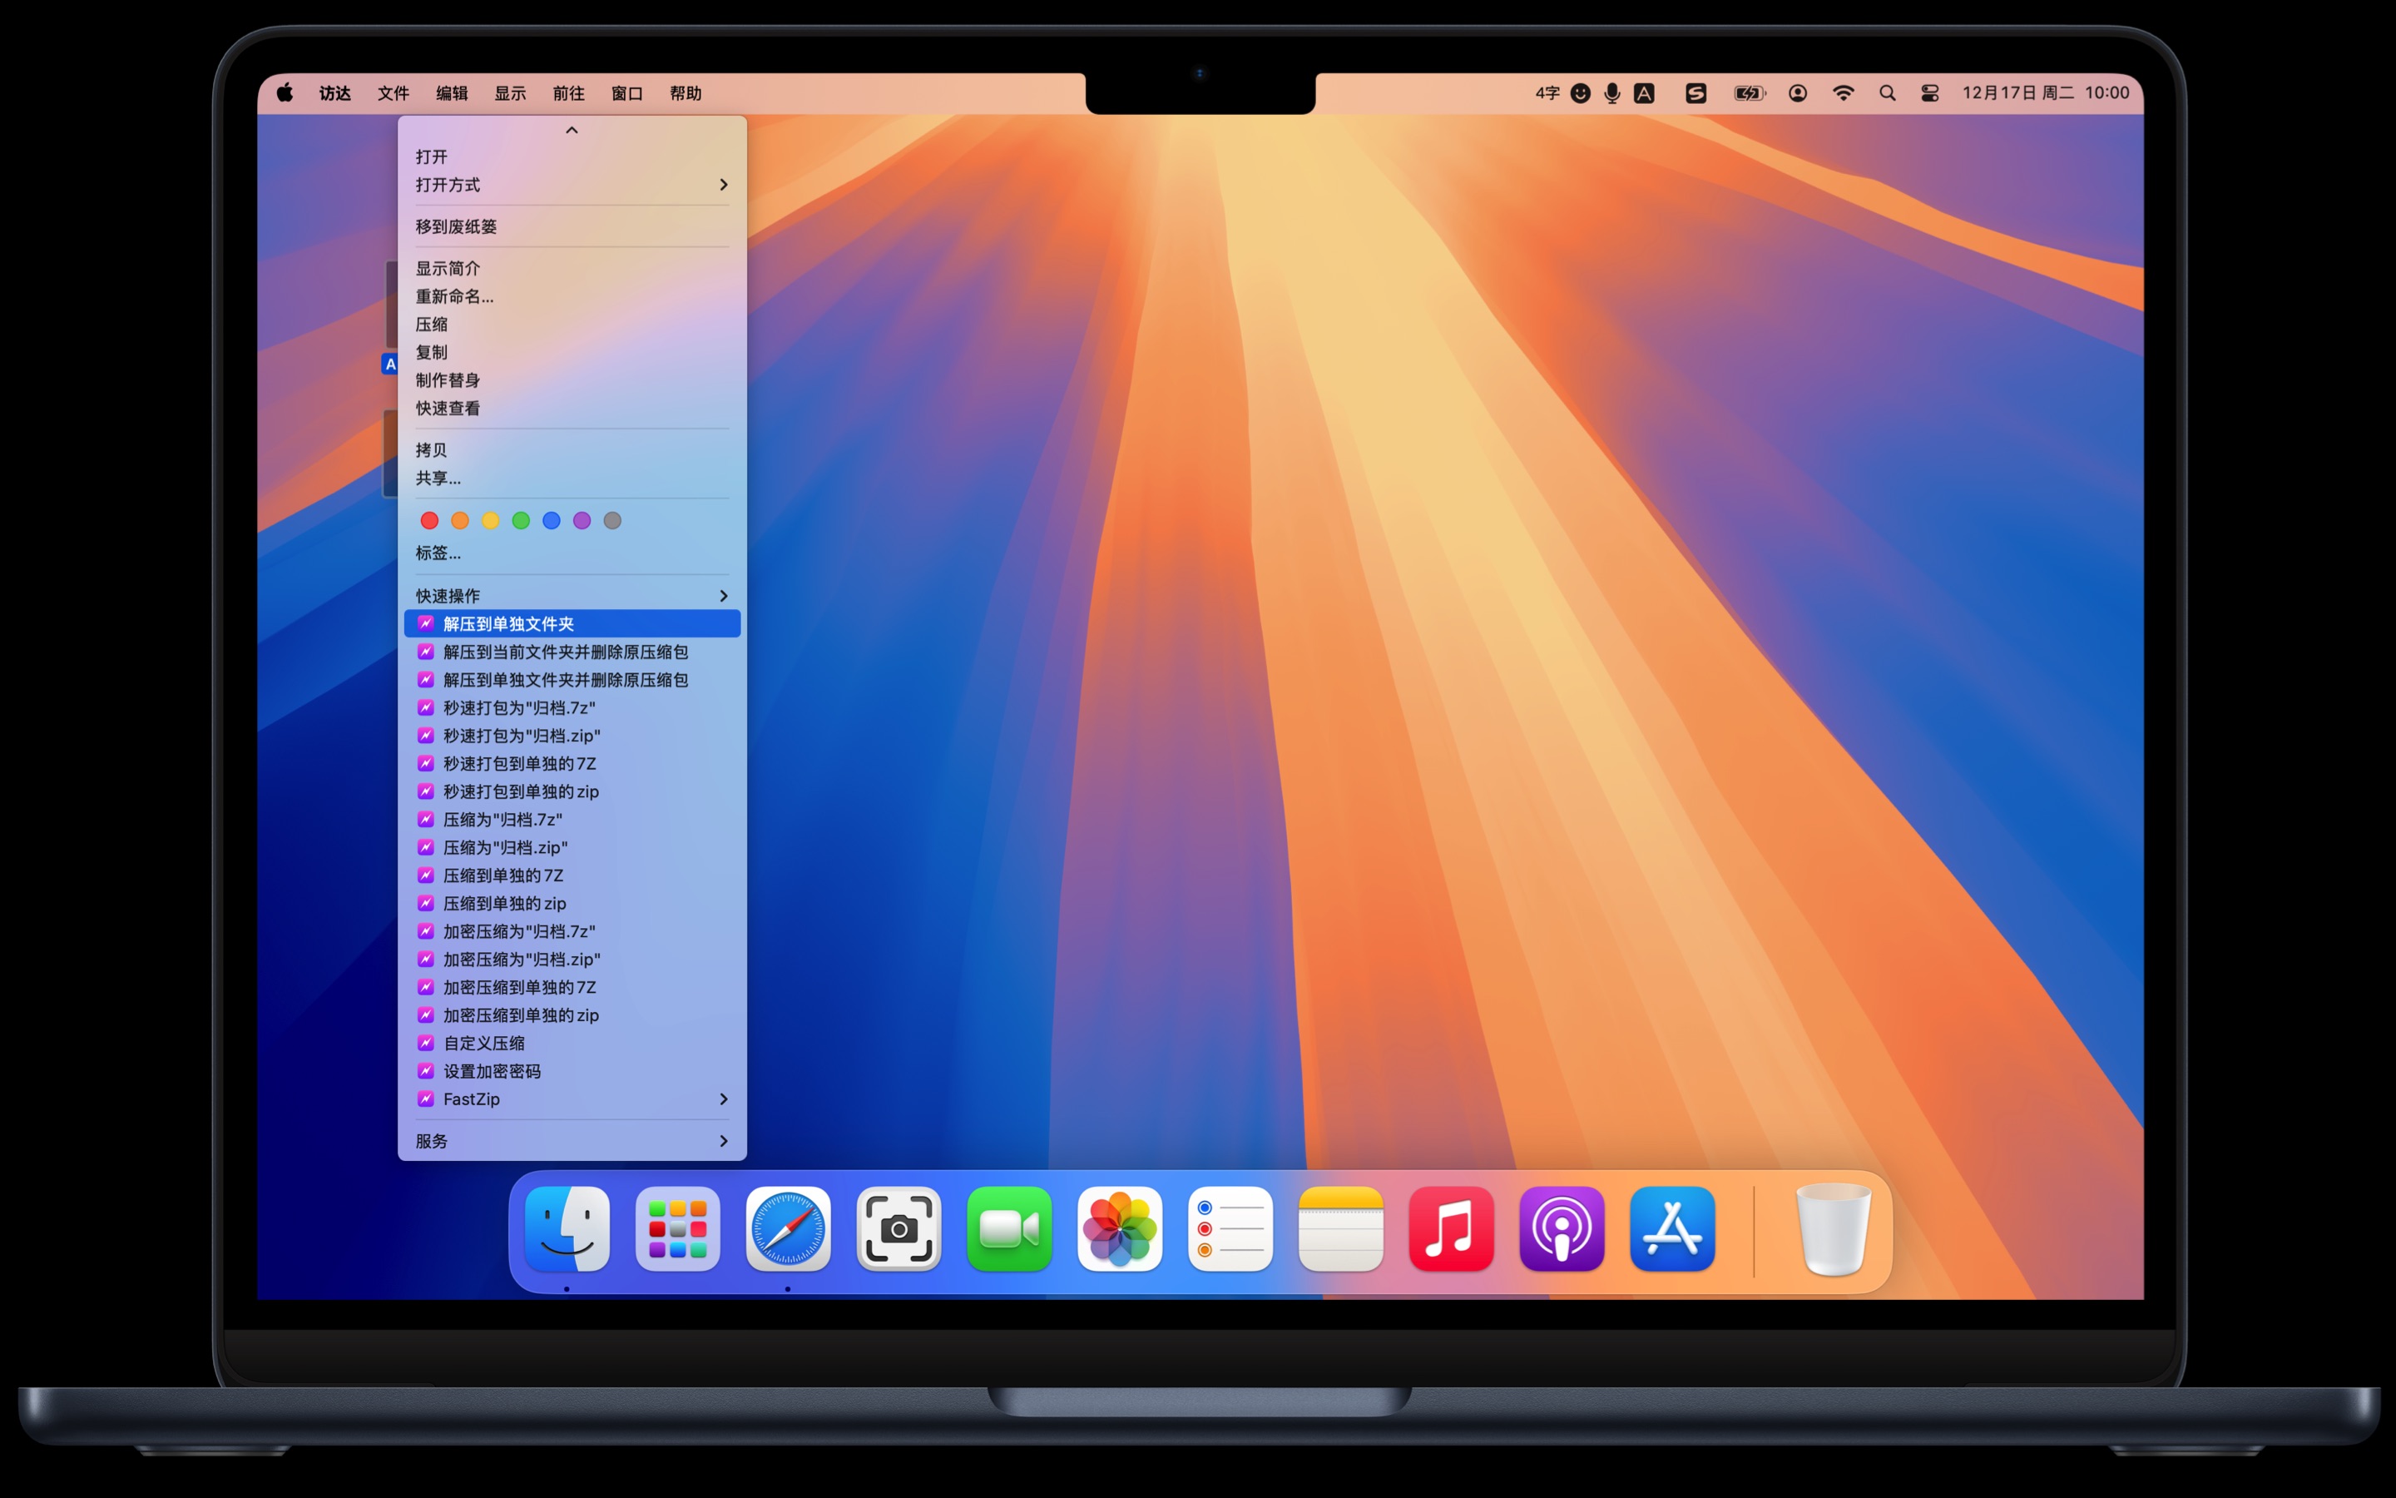Open Notes app in the Dock
The image size is (2396, 1498).
[x=1340, y=1228]
